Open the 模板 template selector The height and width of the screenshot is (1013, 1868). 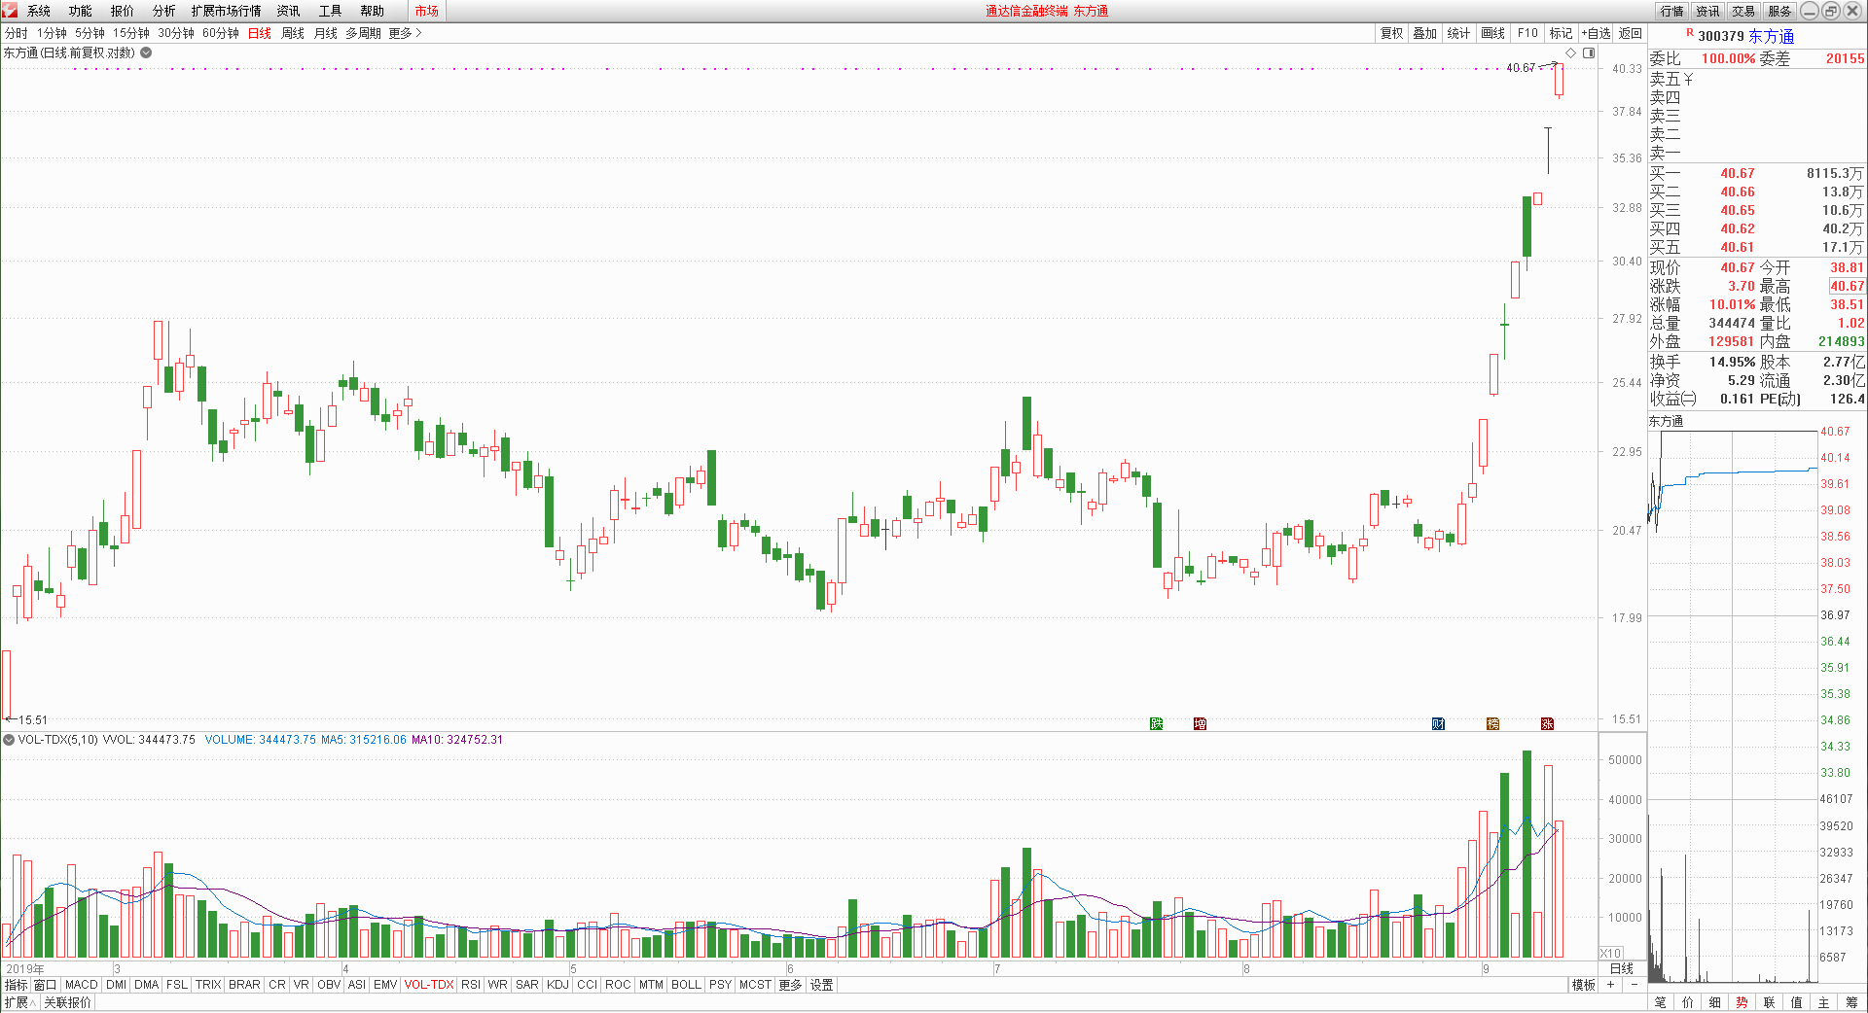pyautogui.click(x=1584, y=985)
